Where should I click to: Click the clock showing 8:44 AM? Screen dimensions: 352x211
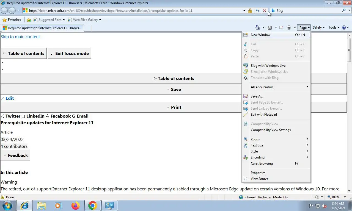click(x=338, y=204)
